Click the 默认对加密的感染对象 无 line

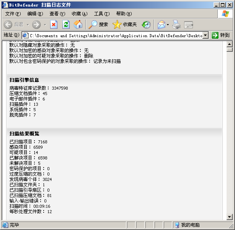(x=49, y=51)
